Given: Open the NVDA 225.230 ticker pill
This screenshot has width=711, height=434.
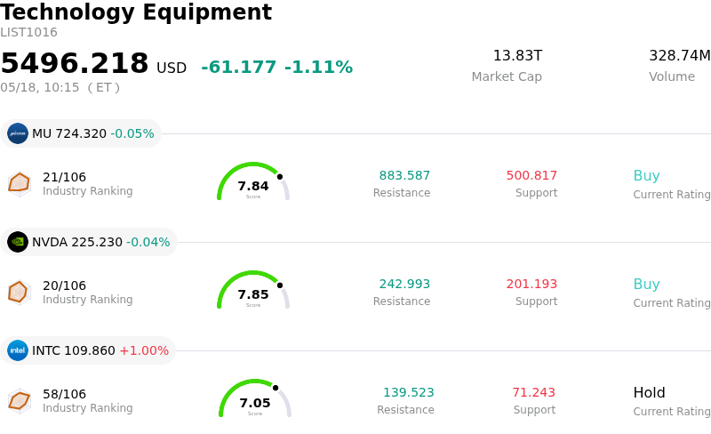Looking at the screenshot, I should point(89,242).
